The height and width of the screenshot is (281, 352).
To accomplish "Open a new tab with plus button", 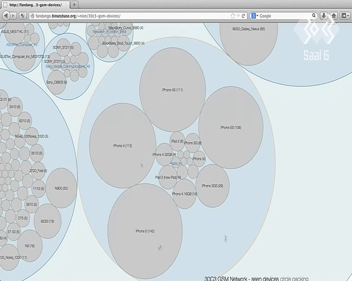I will coord(74,5).
